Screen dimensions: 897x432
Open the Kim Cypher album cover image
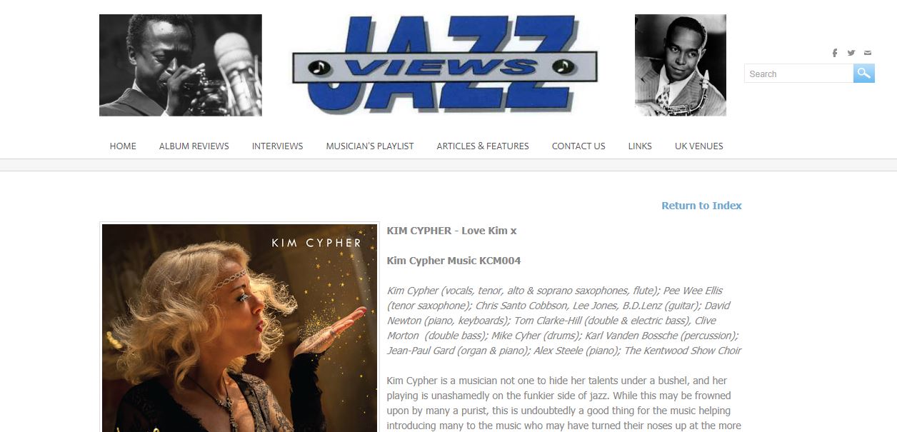click(239, 328)
